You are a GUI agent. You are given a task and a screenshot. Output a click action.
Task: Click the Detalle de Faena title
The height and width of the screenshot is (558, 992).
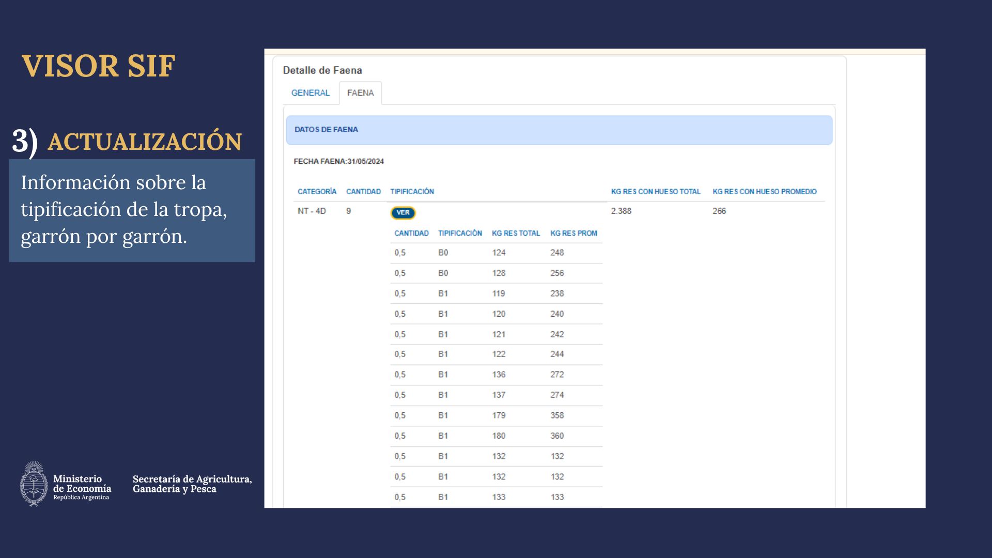(x=322, y=70)
